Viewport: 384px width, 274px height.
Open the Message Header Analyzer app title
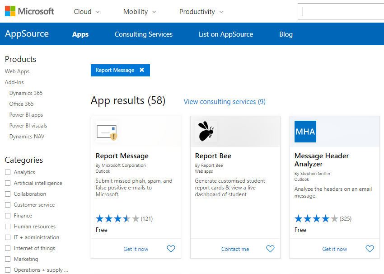pyautogui.click(x=322, y=160)
